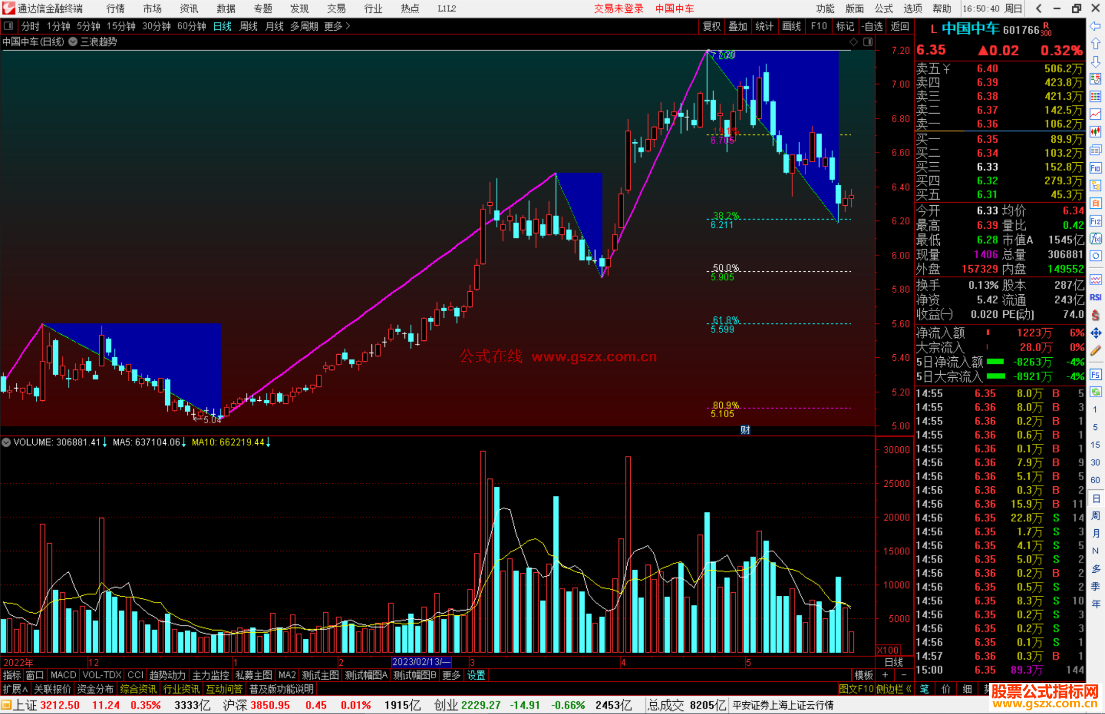
Task: Click the blue left arrow sidebar icon
Action: pyautogui.click(x=1095, y=26)
